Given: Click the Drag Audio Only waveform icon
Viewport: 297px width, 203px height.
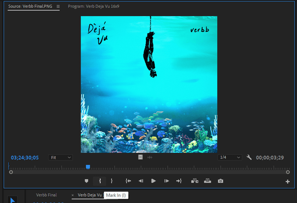Looking at the screenshot, I should 150,157.
